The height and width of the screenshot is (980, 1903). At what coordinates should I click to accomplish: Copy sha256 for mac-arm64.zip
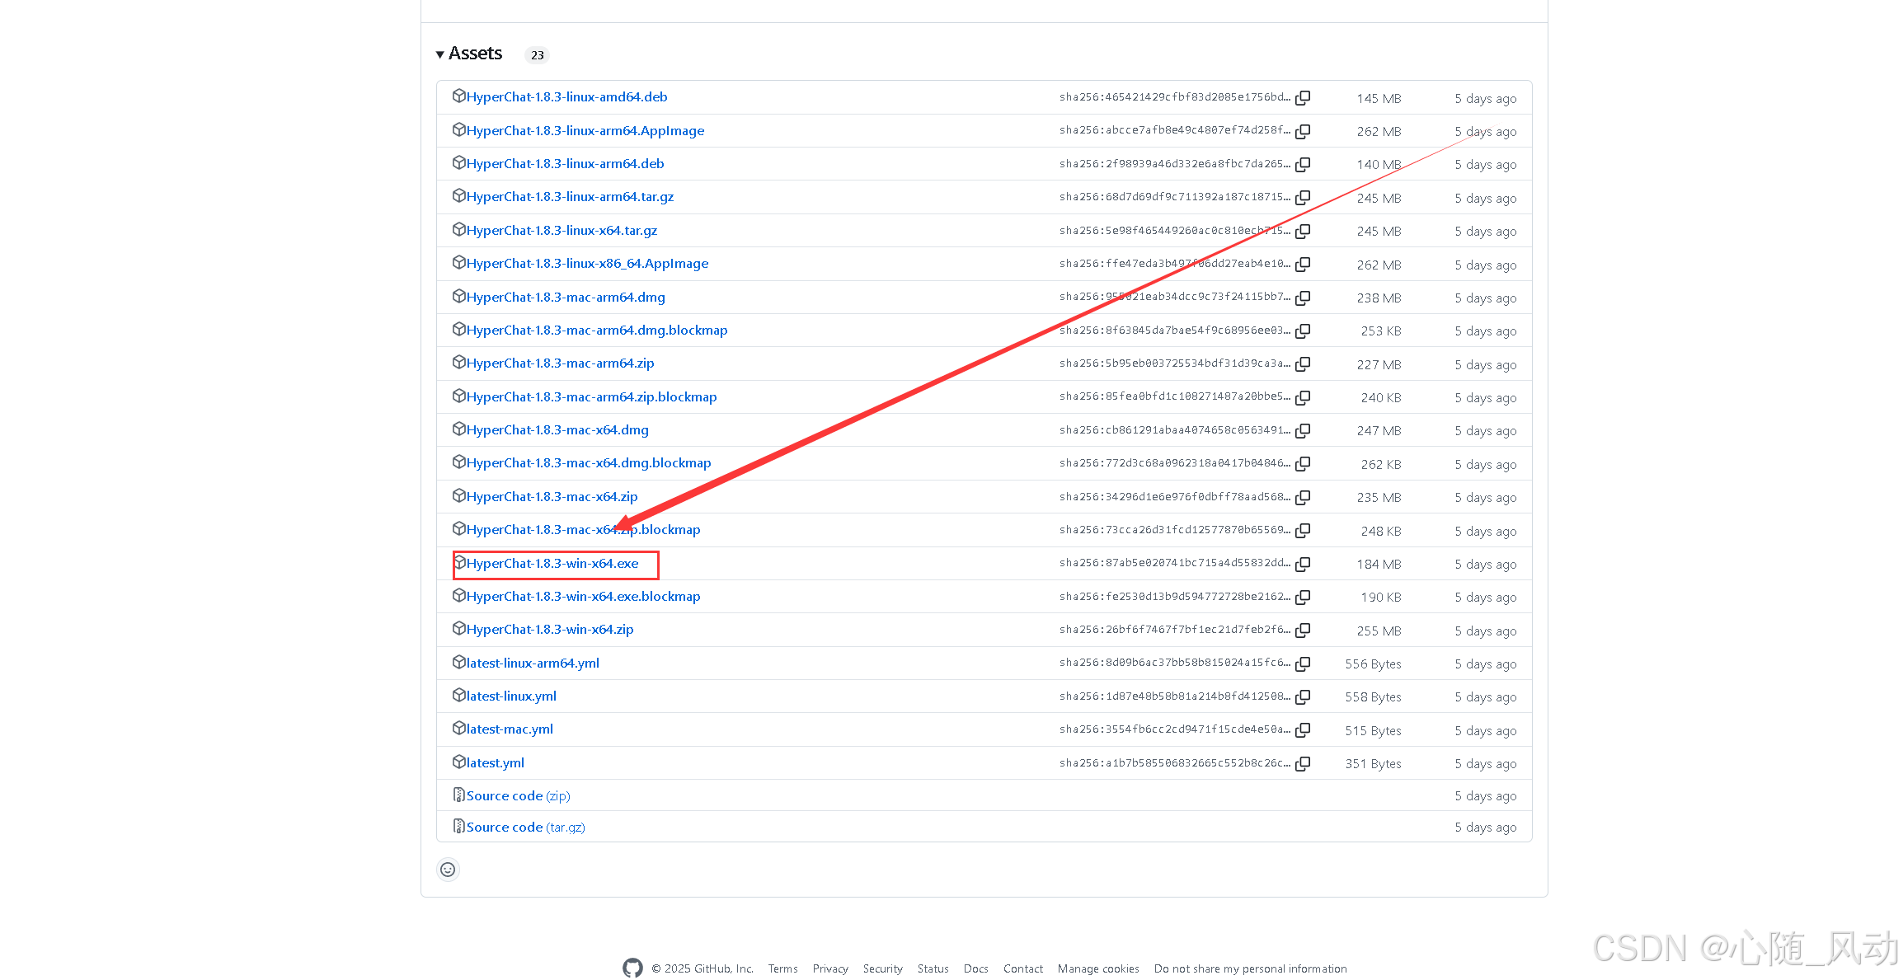point(1303,364)
